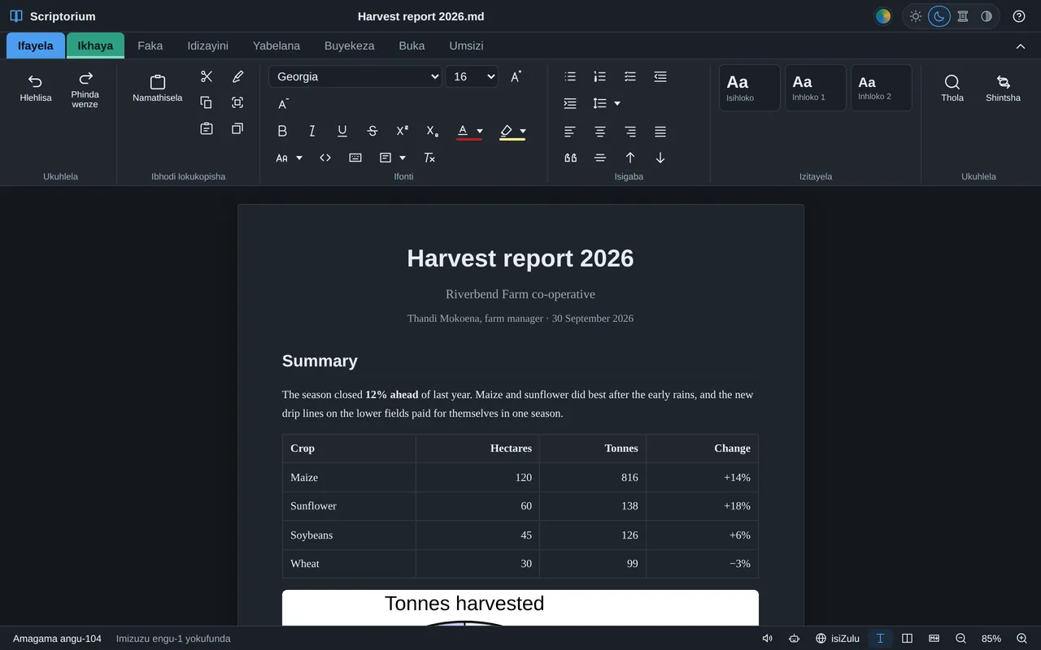Screen dimensions: 1041x650
Task: Apply subscript formatting
Action: tap(433, 131)
